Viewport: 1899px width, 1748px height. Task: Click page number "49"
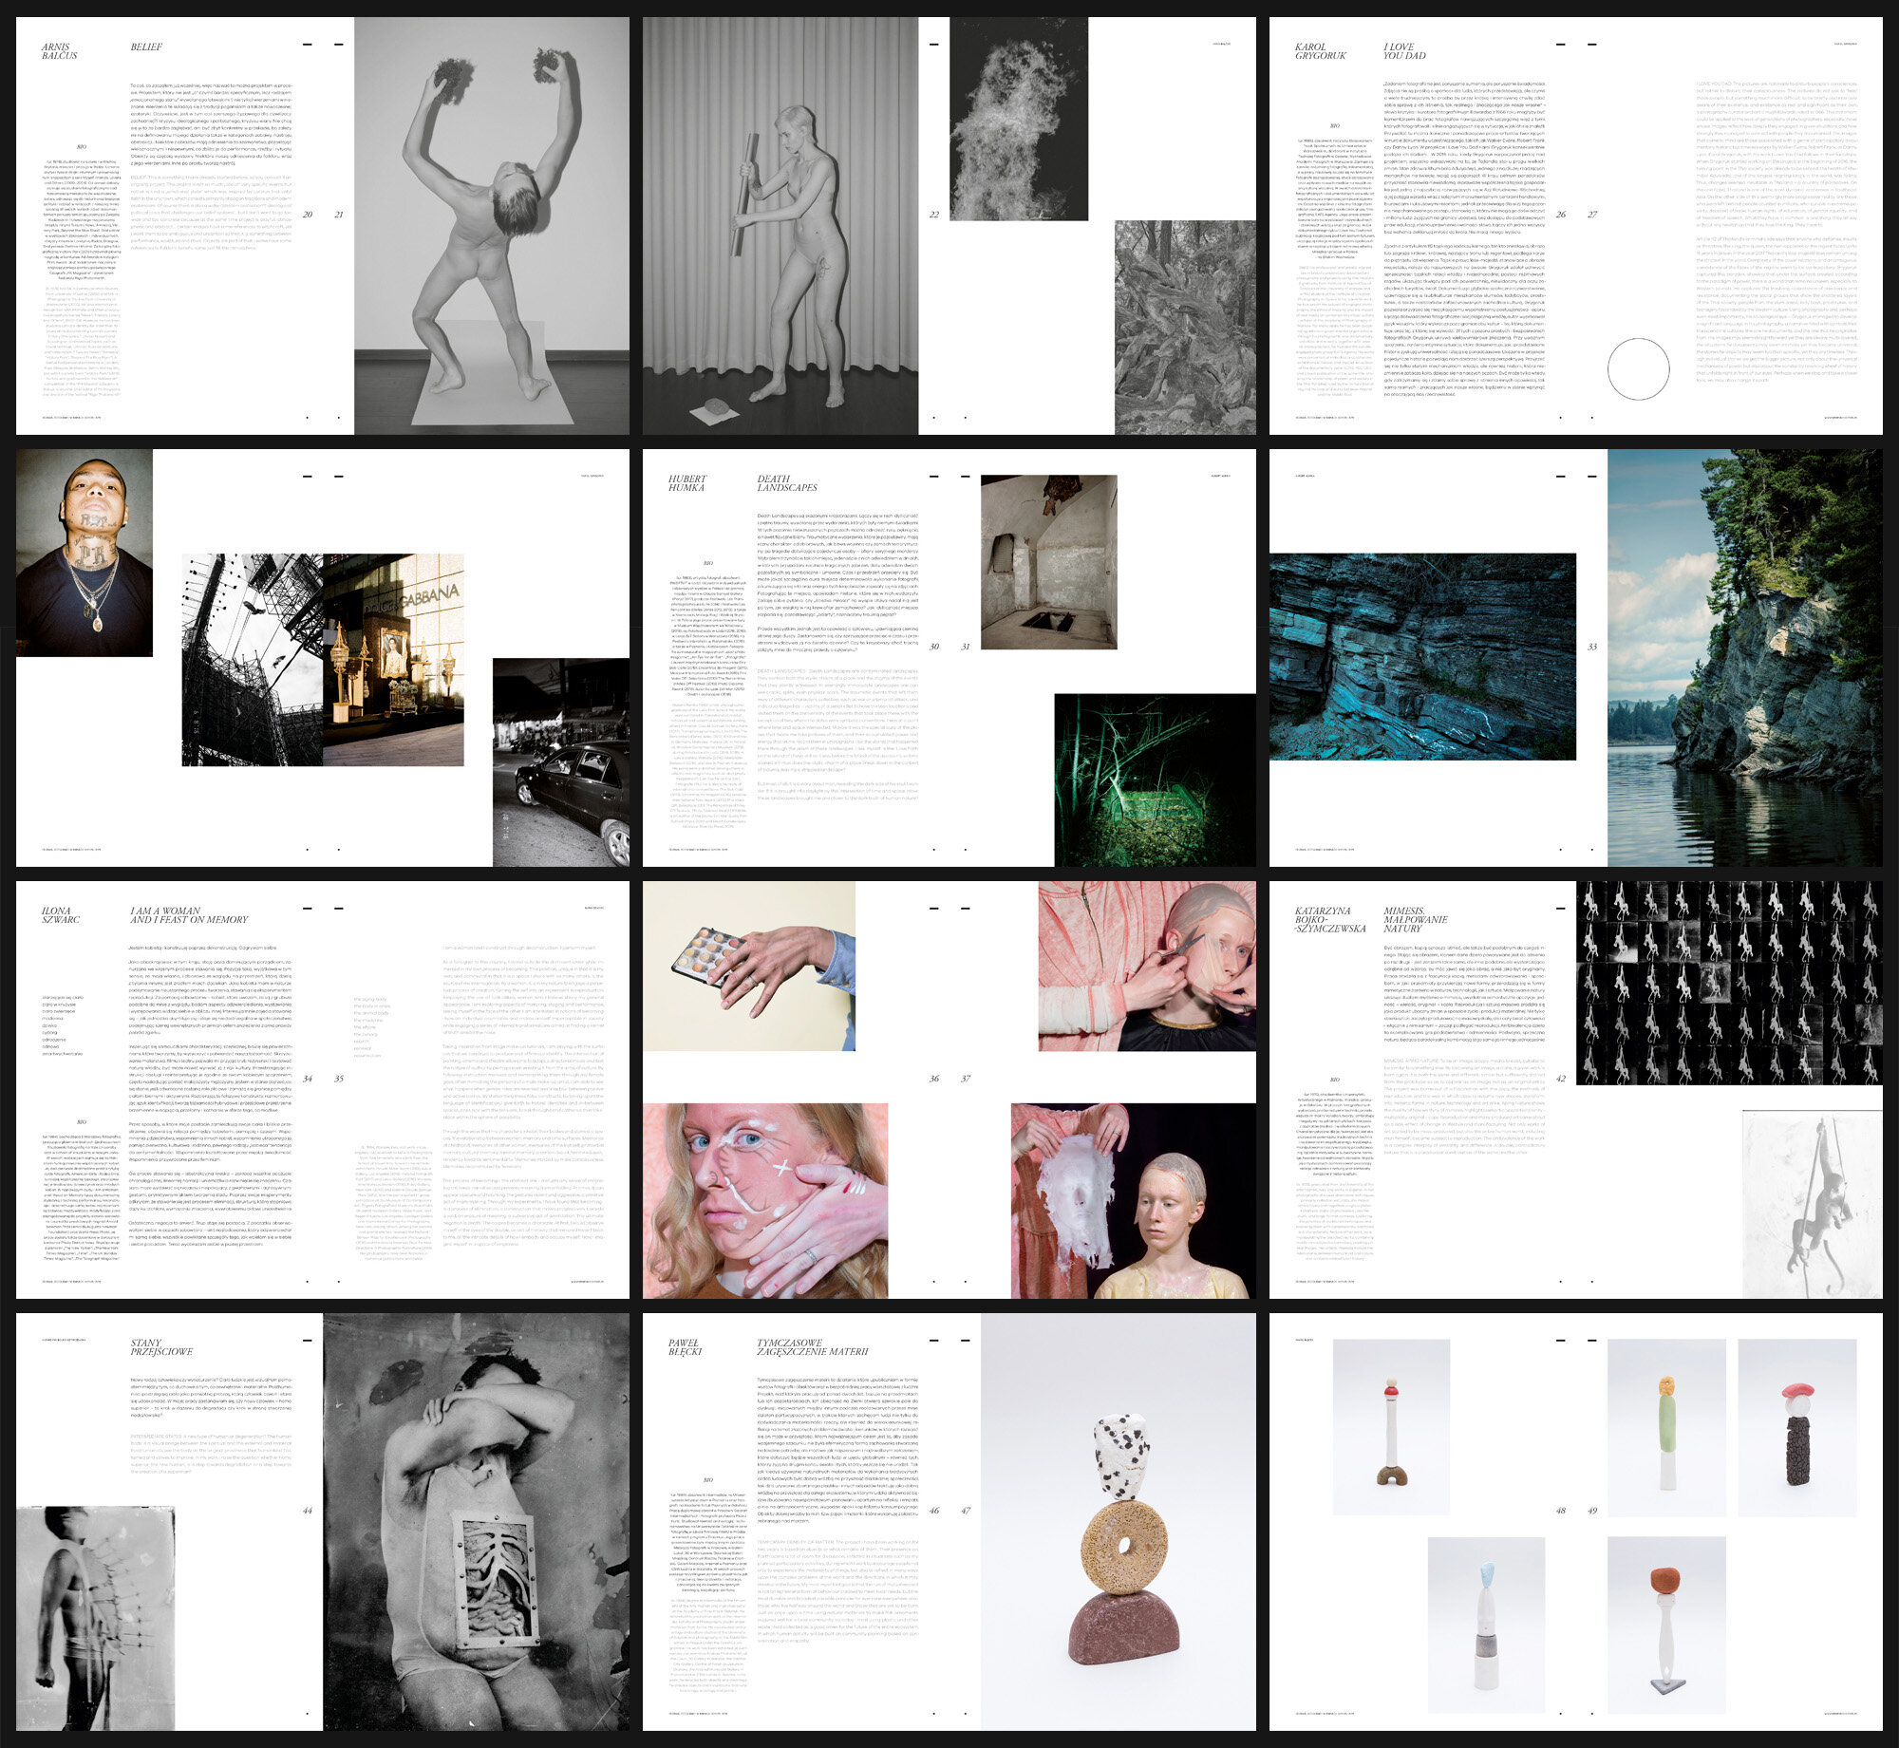coord(1592,1511)
